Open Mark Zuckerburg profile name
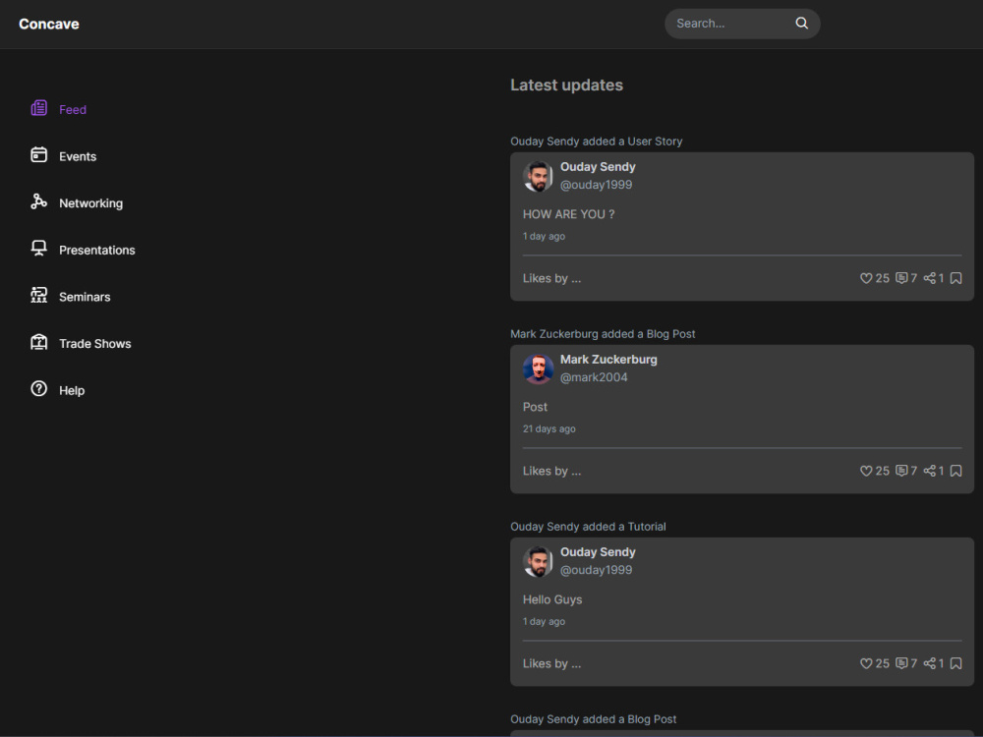This screenshot has width=983, height=737. [608, 359]
